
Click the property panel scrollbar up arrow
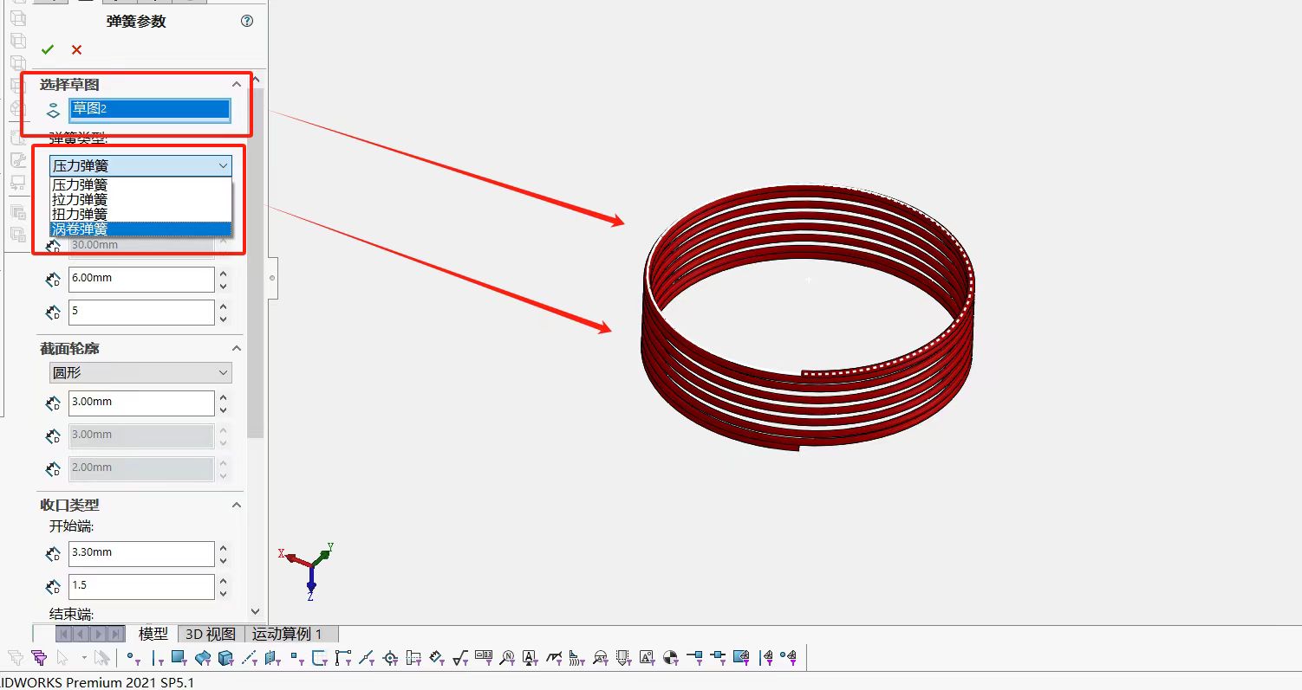255,81
